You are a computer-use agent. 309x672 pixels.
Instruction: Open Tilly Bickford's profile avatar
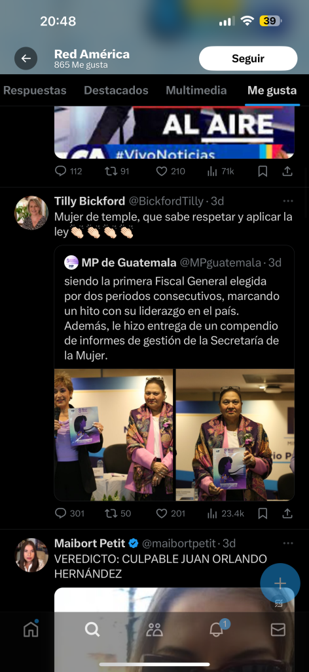31,213
